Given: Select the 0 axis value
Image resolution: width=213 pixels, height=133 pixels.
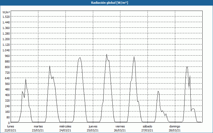Looking at the screenshot, I should tap(9, 123).
